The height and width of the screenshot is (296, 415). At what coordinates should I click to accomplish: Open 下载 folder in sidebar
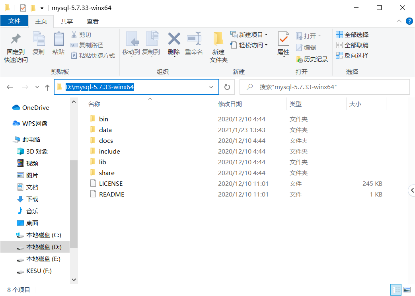point(32,199)
